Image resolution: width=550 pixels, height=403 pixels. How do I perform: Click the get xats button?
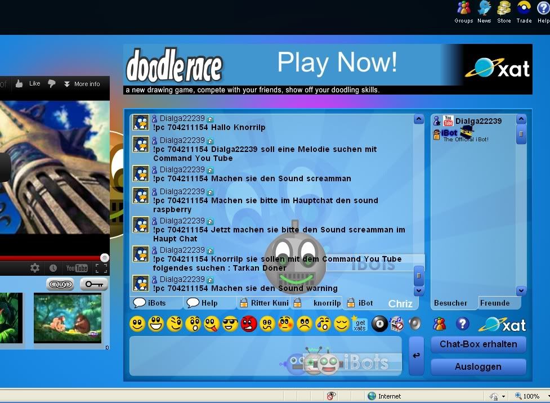click(360, 324)
